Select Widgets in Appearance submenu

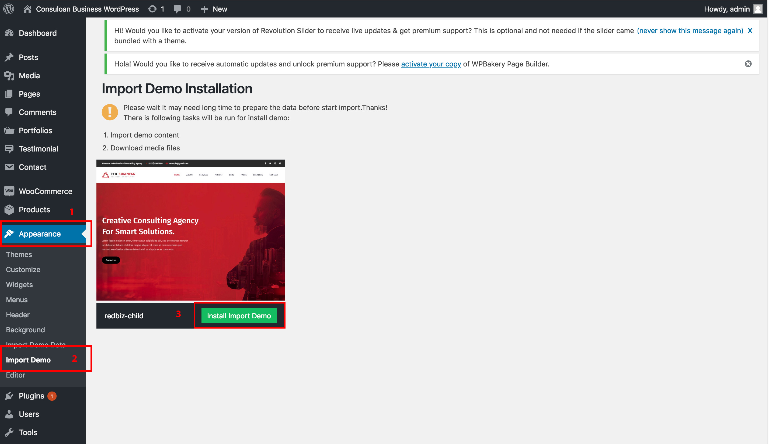pyautogui.click(x=19, y=284)
